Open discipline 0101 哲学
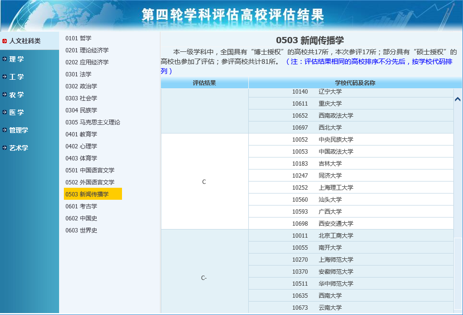The width and height of the screenshot is (463, 315). pyautogui.click(x=79, y=38)
